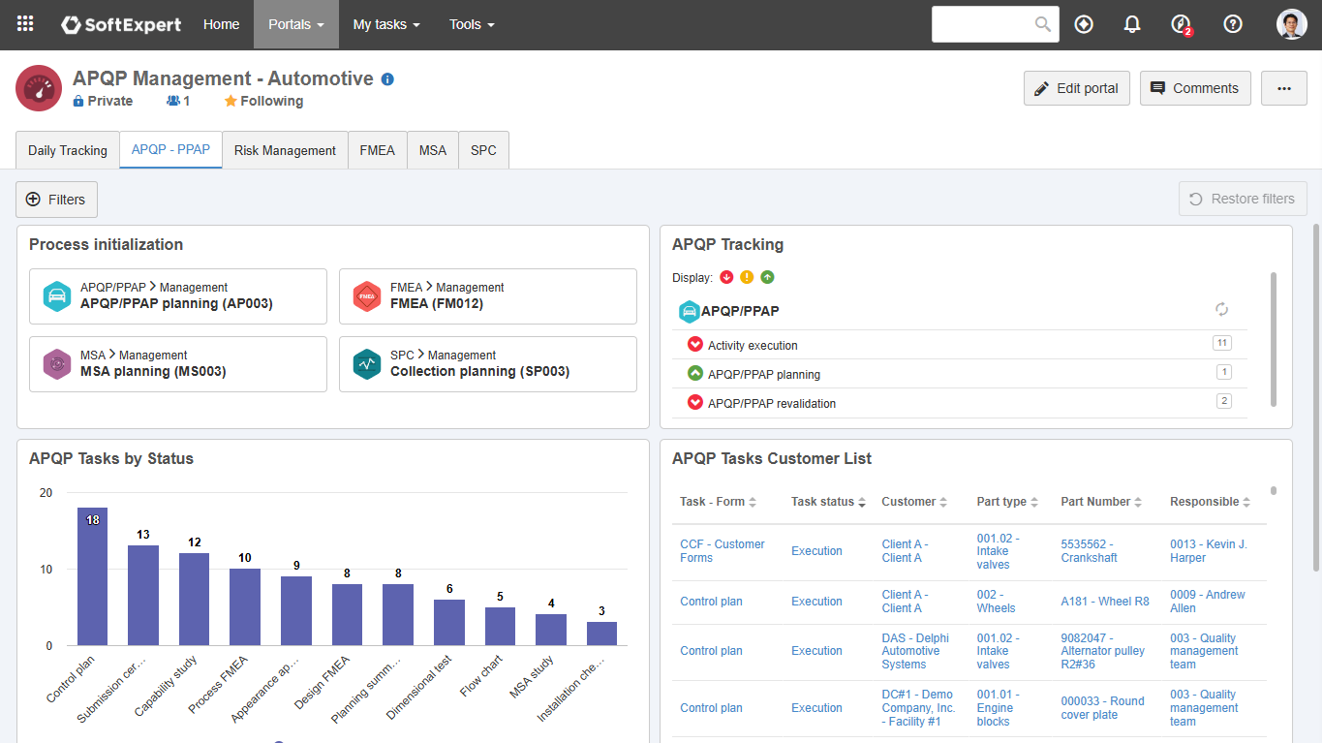
Task: Click the page vertical scrollbar
Action: pyautogui.click(x=1315, y=397)
